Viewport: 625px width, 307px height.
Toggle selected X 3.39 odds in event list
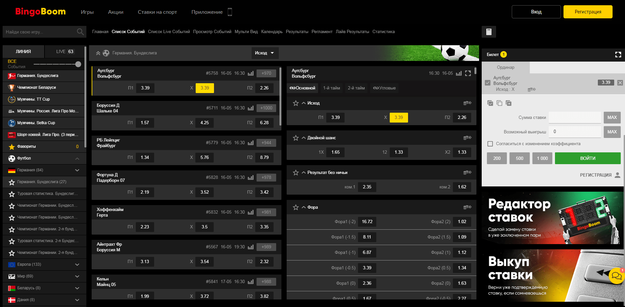tap(205, 88)
